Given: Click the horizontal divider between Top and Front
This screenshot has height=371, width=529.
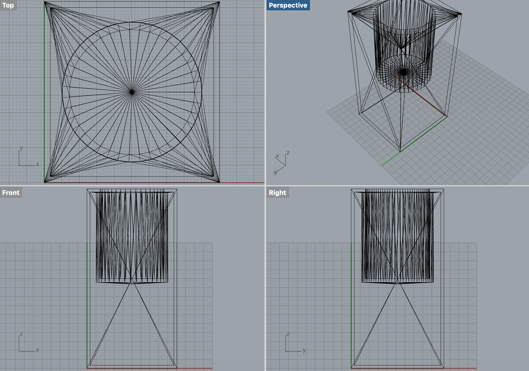Looking at the screenshot, I should (132, 186).
